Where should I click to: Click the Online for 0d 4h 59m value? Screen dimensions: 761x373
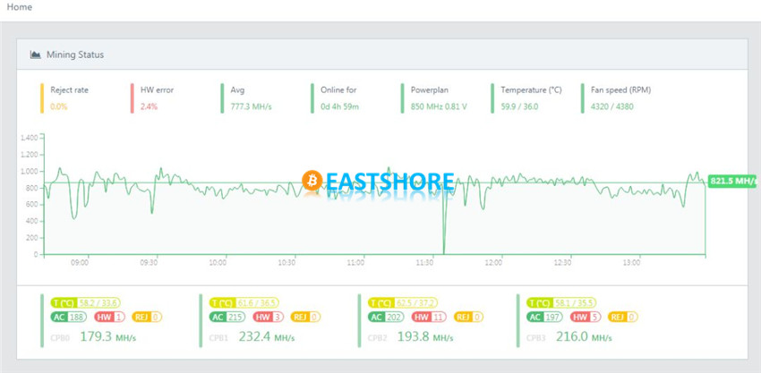[x=339, y=106]
